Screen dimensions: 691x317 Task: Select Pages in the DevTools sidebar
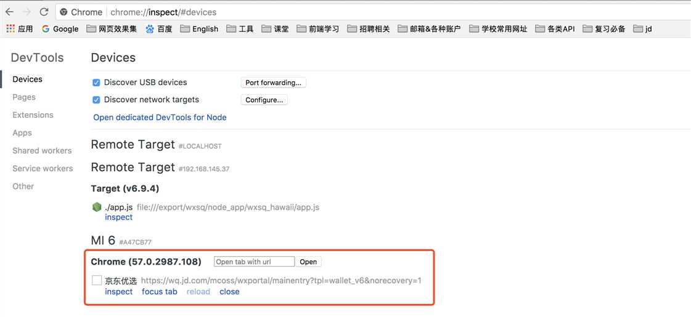pos(24,97)
